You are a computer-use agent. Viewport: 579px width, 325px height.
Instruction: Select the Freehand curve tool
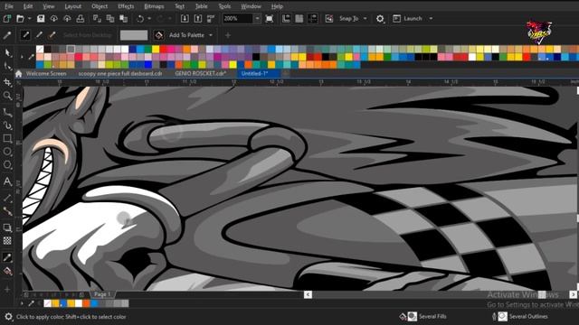(7, 112)
